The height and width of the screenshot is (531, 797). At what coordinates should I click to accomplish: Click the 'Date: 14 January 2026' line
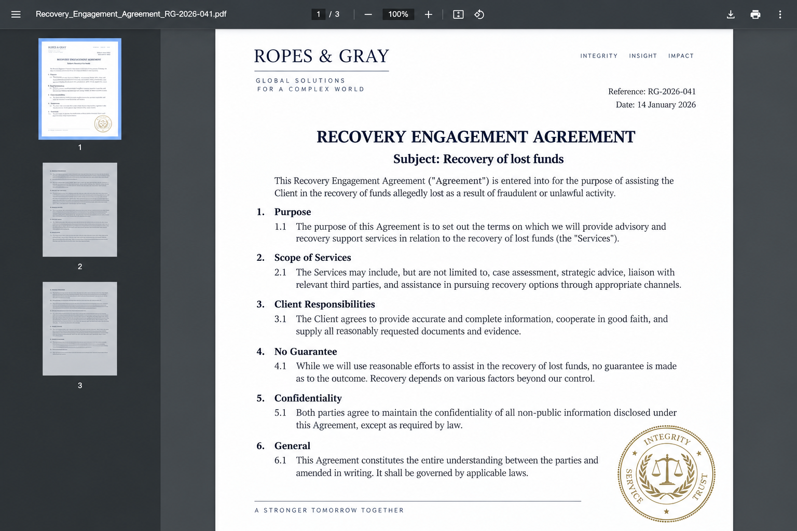[x=656, y=105]
